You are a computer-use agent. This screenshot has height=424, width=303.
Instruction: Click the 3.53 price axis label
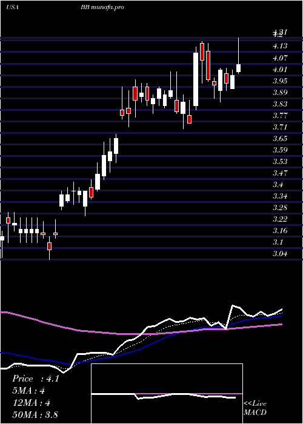(x=280, y=162)
